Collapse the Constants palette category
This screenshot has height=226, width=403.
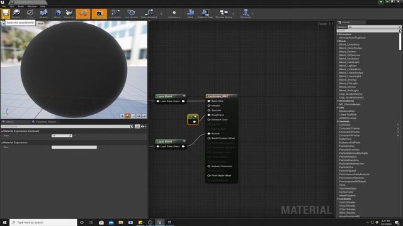point(338,121)
